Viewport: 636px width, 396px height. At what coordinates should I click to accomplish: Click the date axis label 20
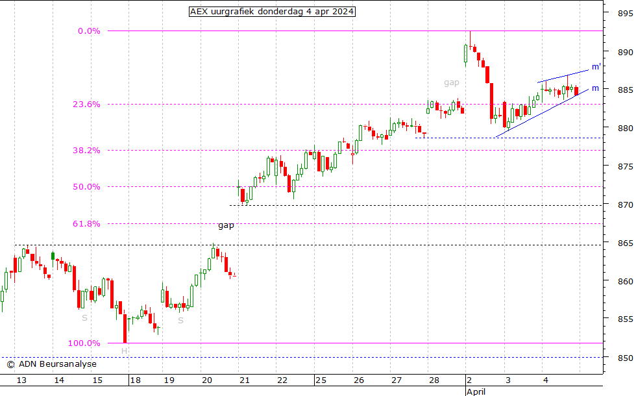coord(207,380)
